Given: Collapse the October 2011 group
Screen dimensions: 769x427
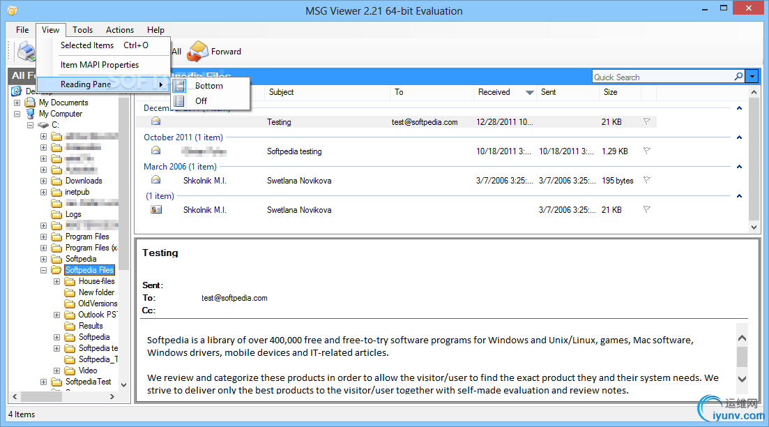Looking at the screenshot, I should click(x=739, y=137).
